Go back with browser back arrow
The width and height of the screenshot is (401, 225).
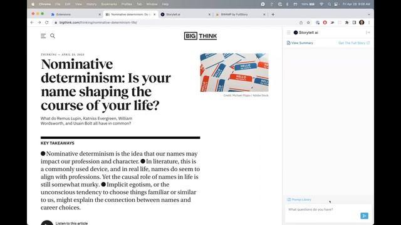click(32, 22)
